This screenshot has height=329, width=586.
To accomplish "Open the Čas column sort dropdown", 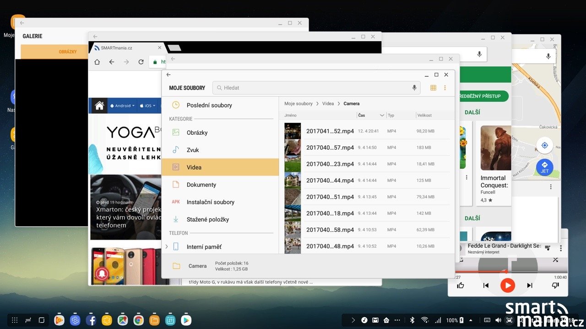I will click(x=382, y=116).
